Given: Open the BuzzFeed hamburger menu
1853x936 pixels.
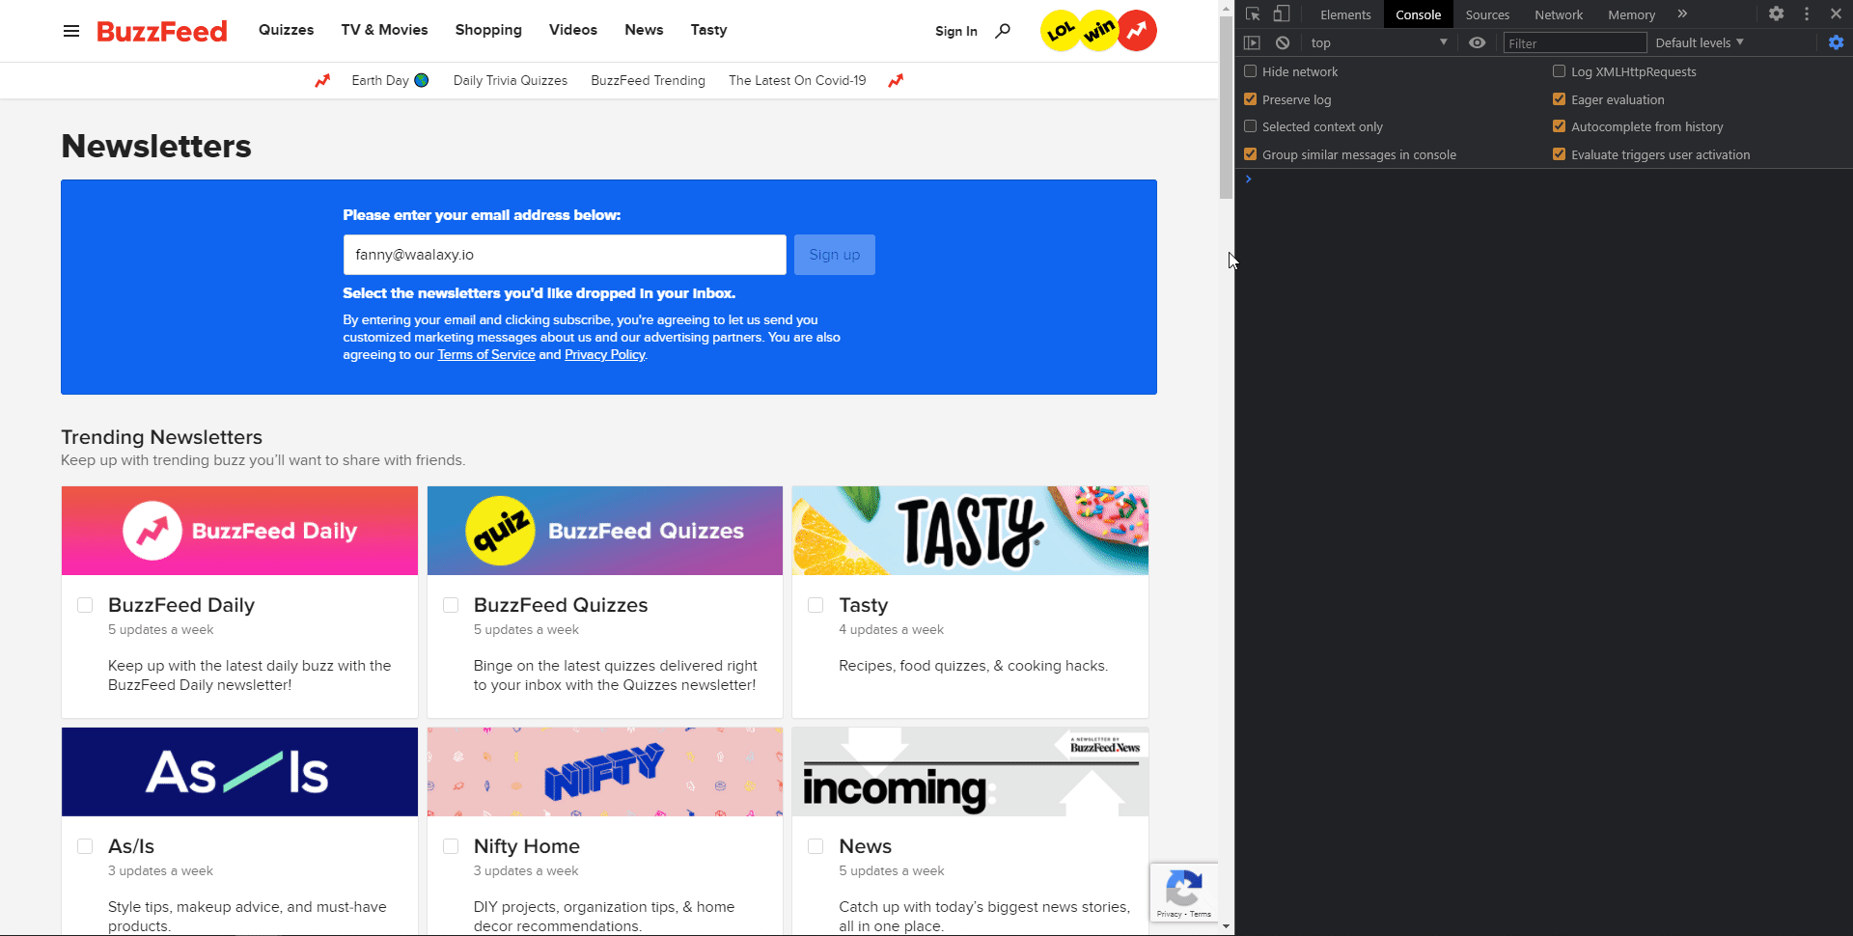Looking at the screenshot, I should (x=71, y=31).
